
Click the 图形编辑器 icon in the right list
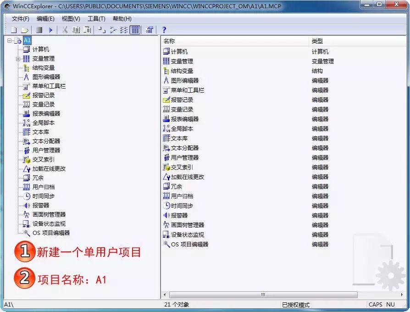pyautogui.click(x=166, y=80)
